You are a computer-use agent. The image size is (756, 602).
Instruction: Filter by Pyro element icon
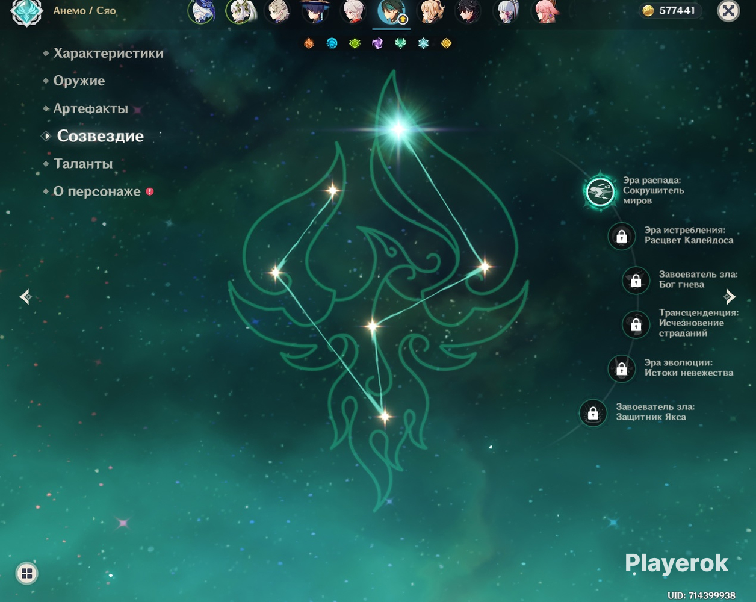coord(309,43)
